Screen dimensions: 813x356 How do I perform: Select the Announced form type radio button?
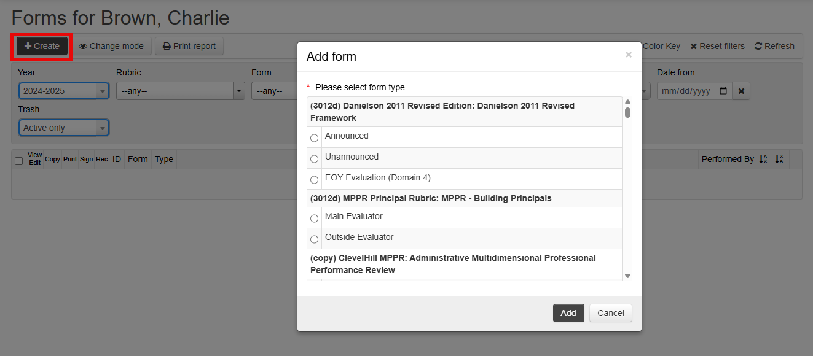click(315, 138)
